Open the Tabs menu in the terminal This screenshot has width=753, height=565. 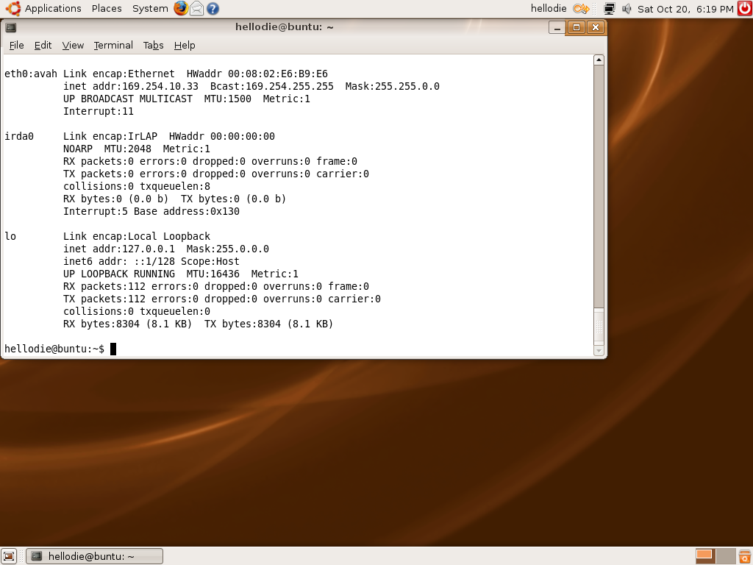coord(153,45)
